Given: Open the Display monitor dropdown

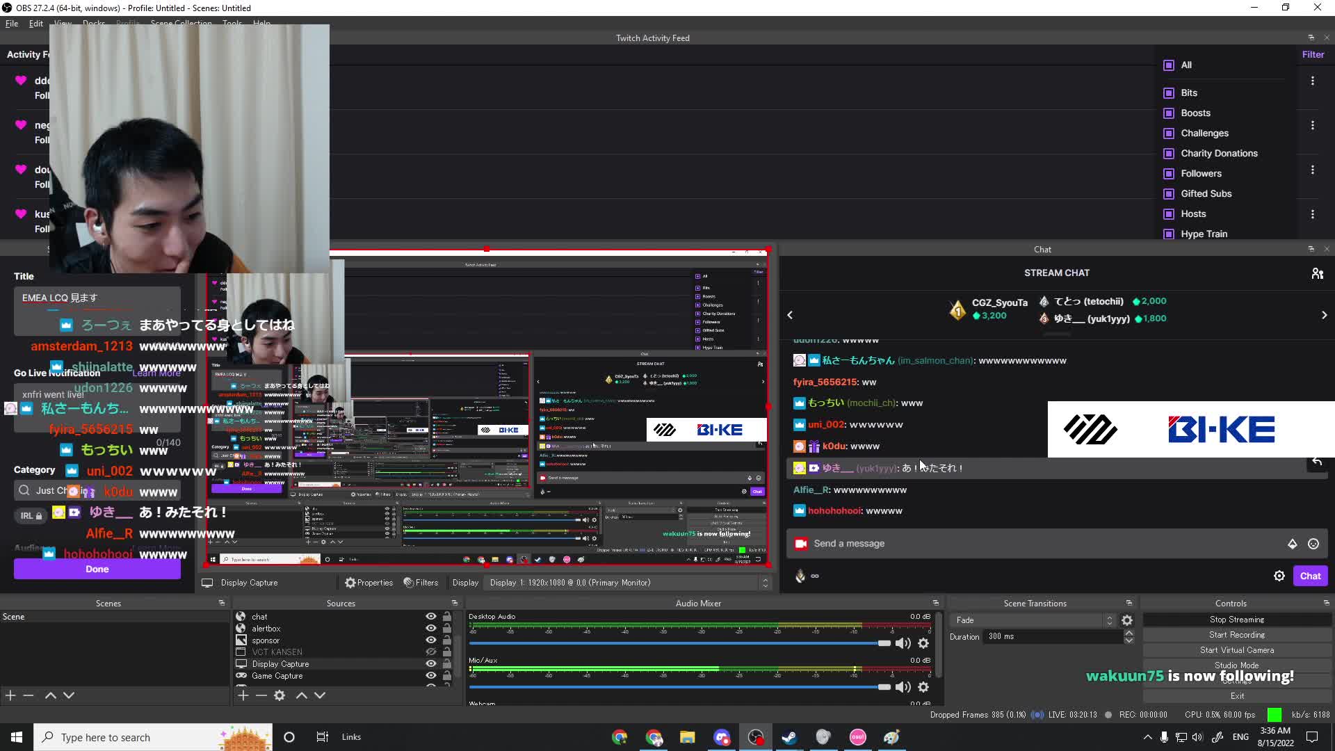Looking at the screenshot, I should click(x=629, y=583).
